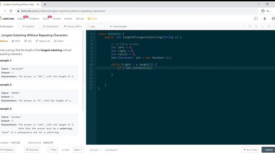Open the LeetCode playground icon in the header

256,19
